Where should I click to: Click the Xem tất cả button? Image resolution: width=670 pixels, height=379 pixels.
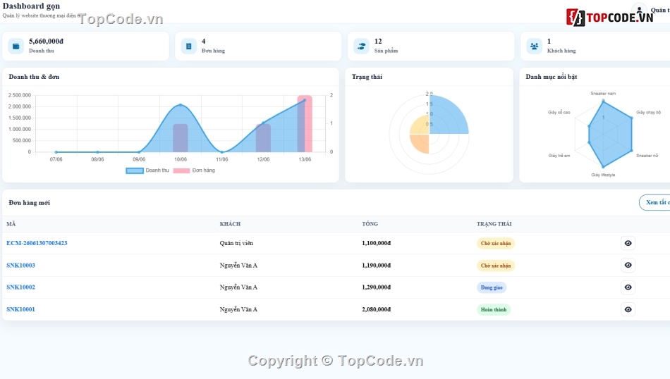[655, 202]
